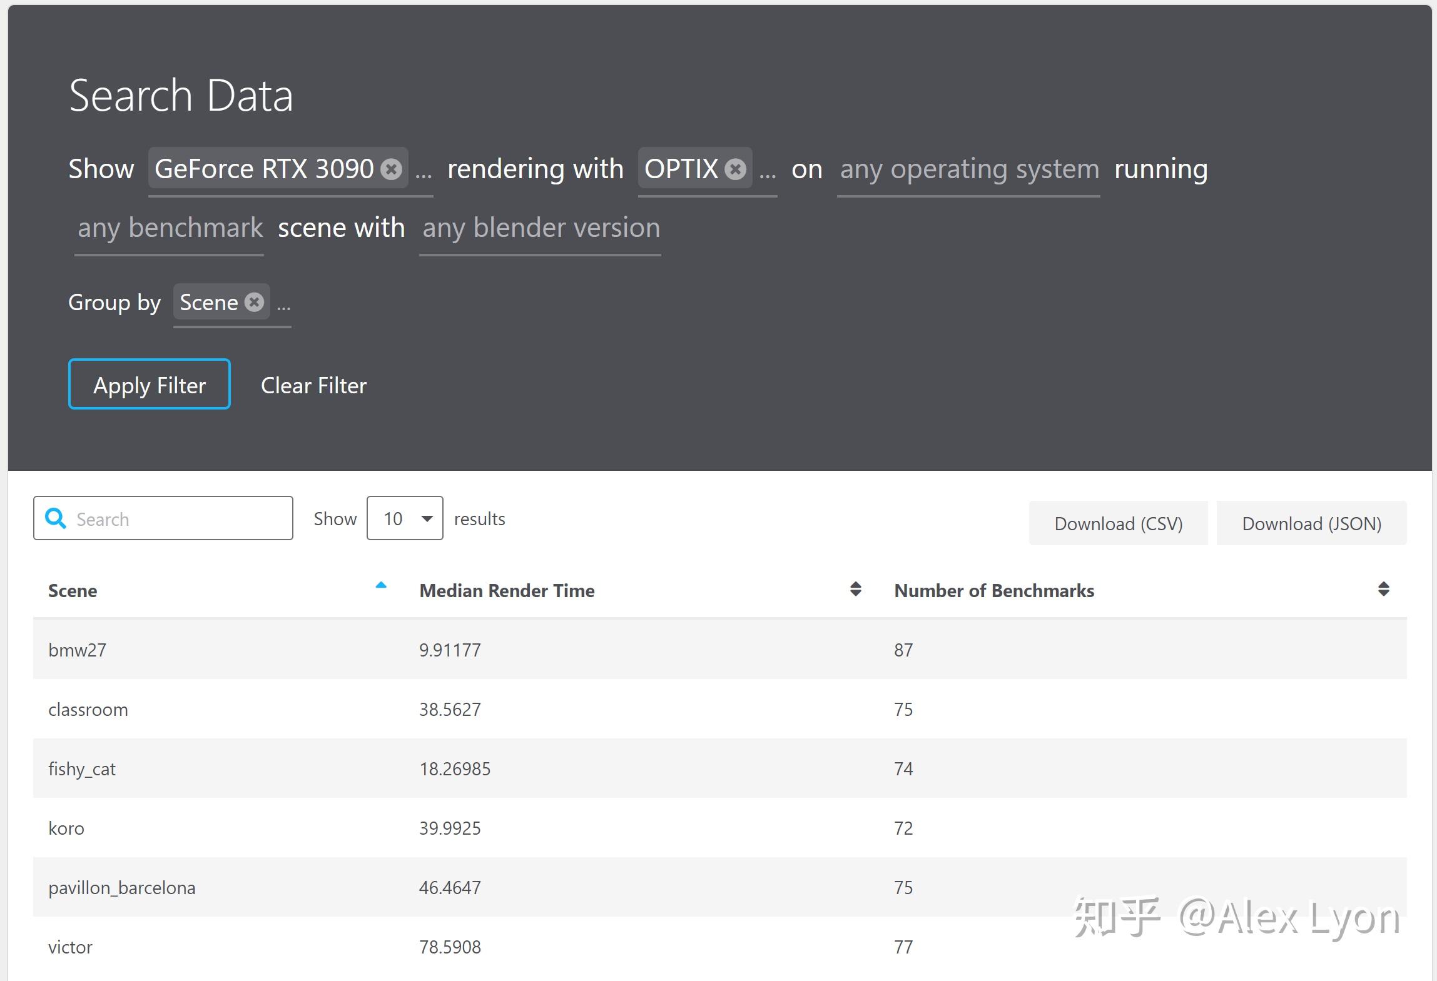1437x981 pixels.
Task: Click the Scene column header
Action: (x=73, y=591)
